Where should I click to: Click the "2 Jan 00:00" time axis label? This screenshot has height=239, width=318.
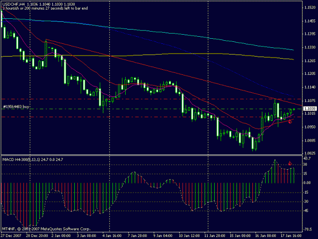point(61,236)
